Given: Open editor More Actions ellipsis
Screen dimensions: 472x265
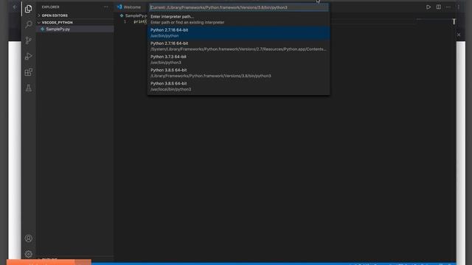Looking at the screenshot, I should pos(448,7).
